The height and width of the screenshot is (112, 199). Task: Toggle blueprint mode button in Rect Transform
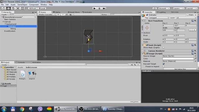tap(191, 30)
